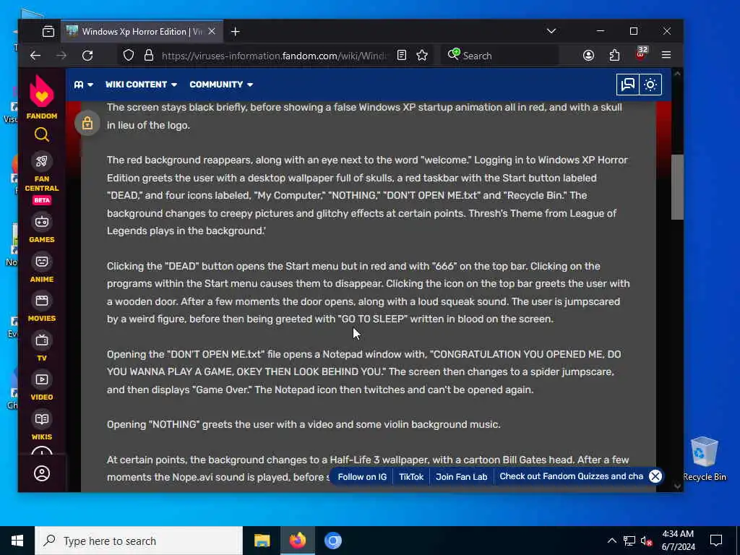Click scrollbar up arrow
Screen dimensions: 740x555
pyautogui.click(x=677, y=74)
